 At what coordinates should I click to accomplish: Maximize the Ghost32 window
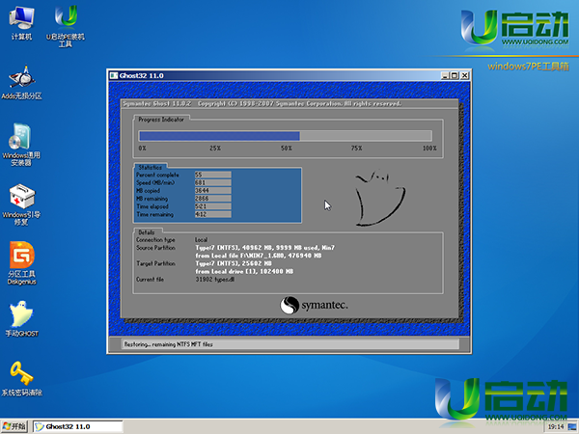(x=455, y=75)
